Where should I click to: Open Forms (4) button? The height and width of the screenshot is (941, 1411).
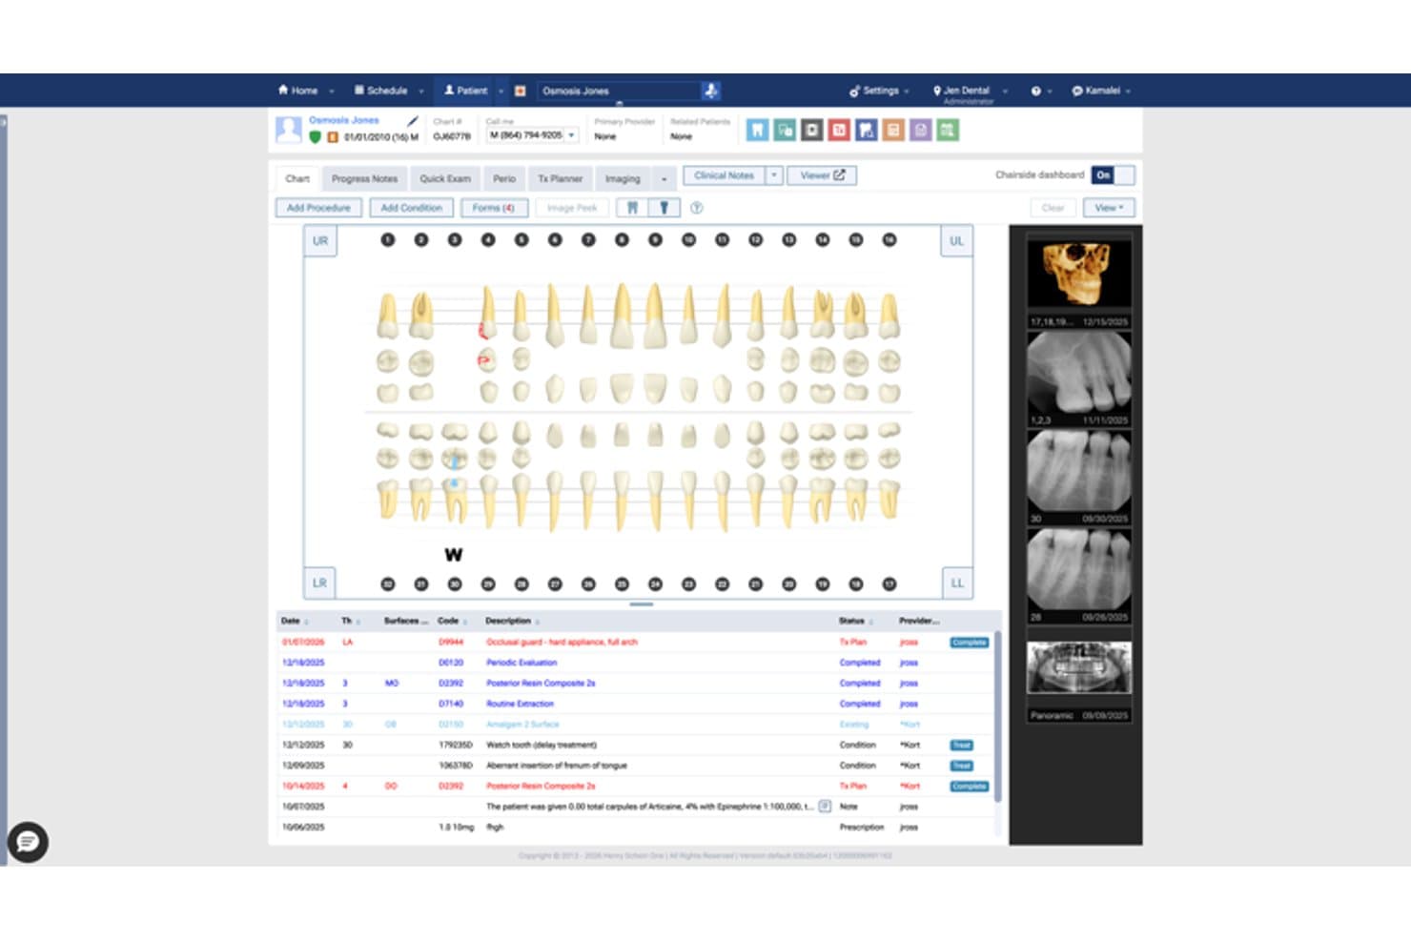tap(494, 208)
